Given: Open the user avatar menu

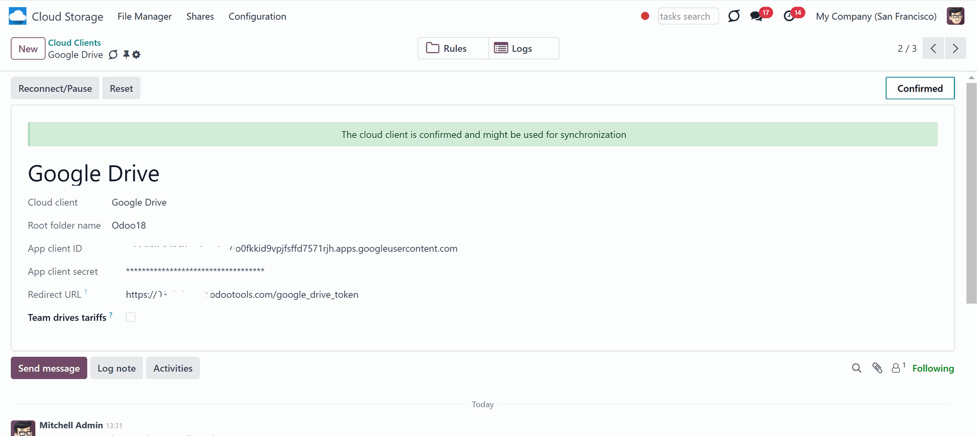Looking at the screenshot, I should (x=956, y=16).
